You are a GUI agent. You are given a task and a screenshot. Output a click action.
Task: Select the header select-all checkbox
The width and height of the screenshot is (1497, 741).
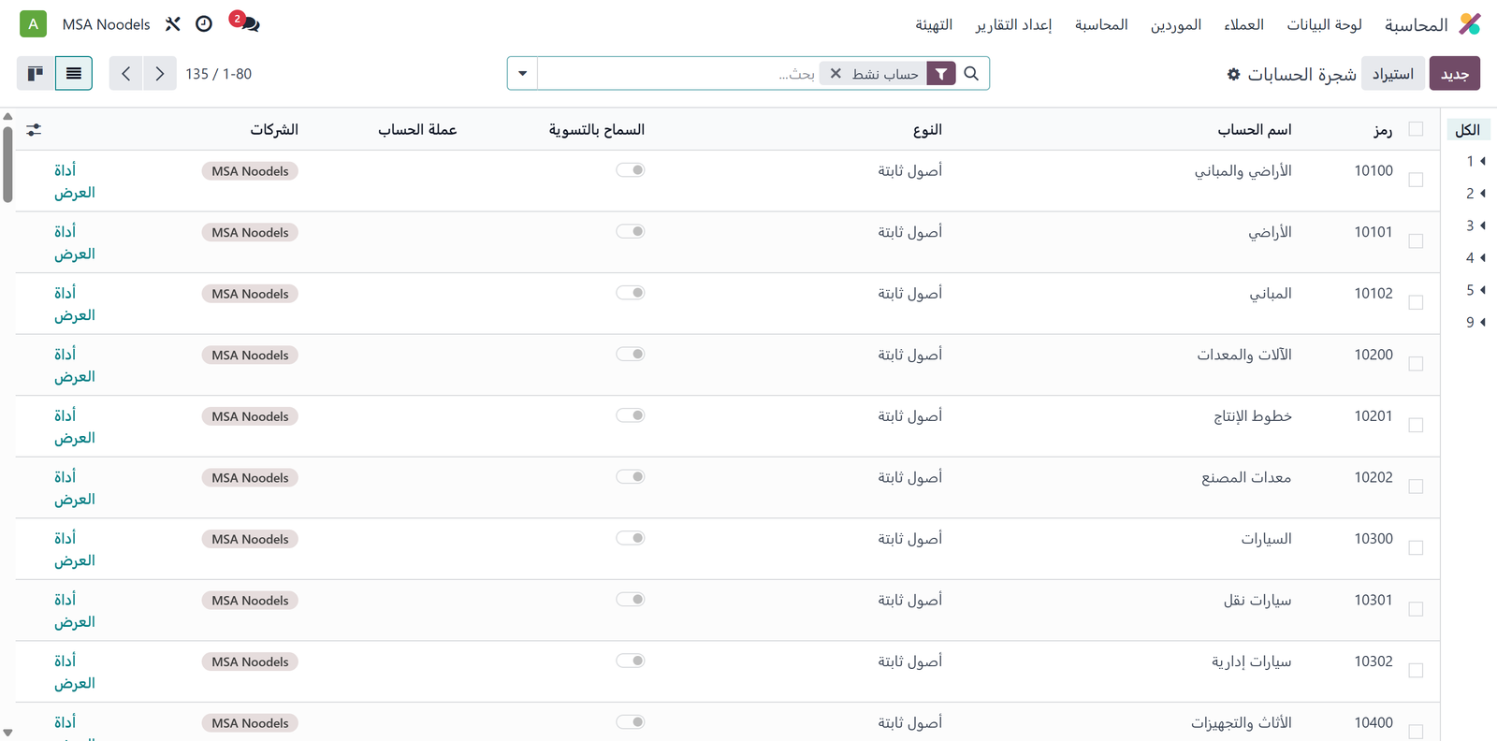pyautogui.click(x=1416, y=129)
